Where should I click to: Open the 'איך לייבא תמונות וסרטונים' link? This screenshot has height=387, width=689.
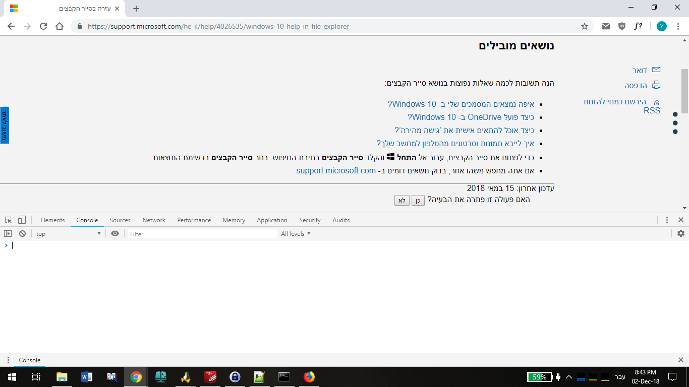click(x=455, y=144)
